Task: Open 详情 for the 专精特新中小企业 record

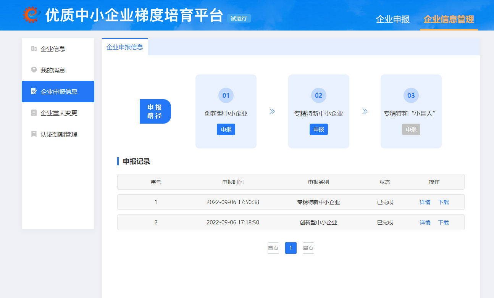Action: (x=425, y=202)
